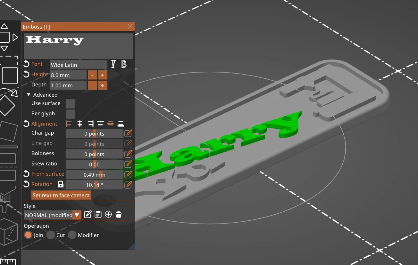Apply bold formatting to the emboss text
418x265 pixels.
coord(124,64)
